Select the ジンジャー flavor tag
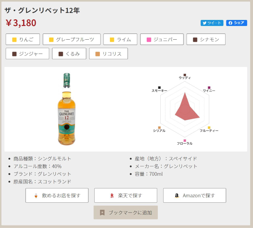The height and width of the screenshot is (228, 253). coord(27,54)
